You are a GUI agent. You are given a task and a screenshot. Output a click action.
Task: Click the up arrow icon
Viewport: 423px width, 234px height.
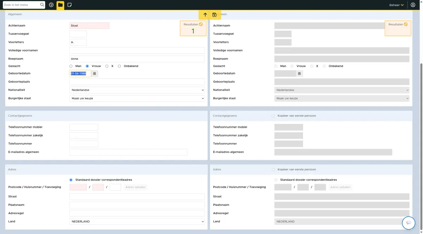[205, 15]
